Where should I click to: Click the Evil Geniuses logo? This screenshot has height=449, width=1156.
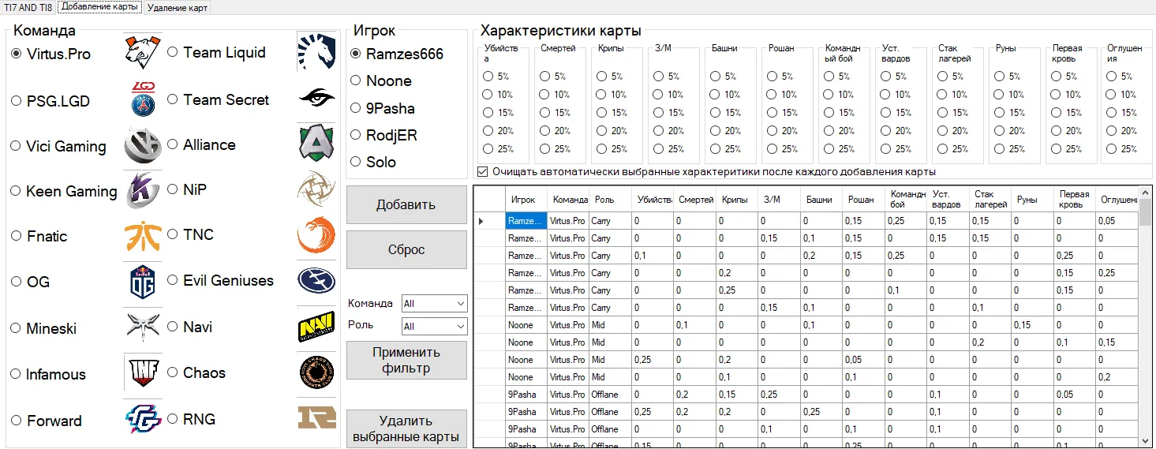click(316, 280)
